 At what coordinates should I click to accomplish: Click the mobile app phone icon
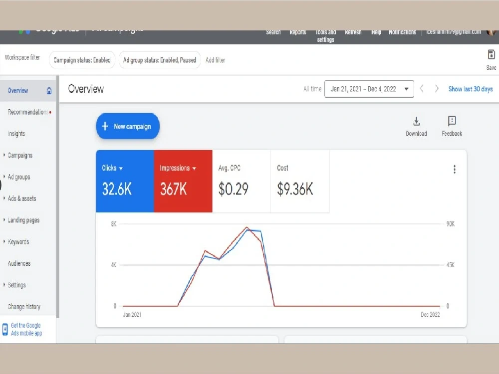[5, 329]
